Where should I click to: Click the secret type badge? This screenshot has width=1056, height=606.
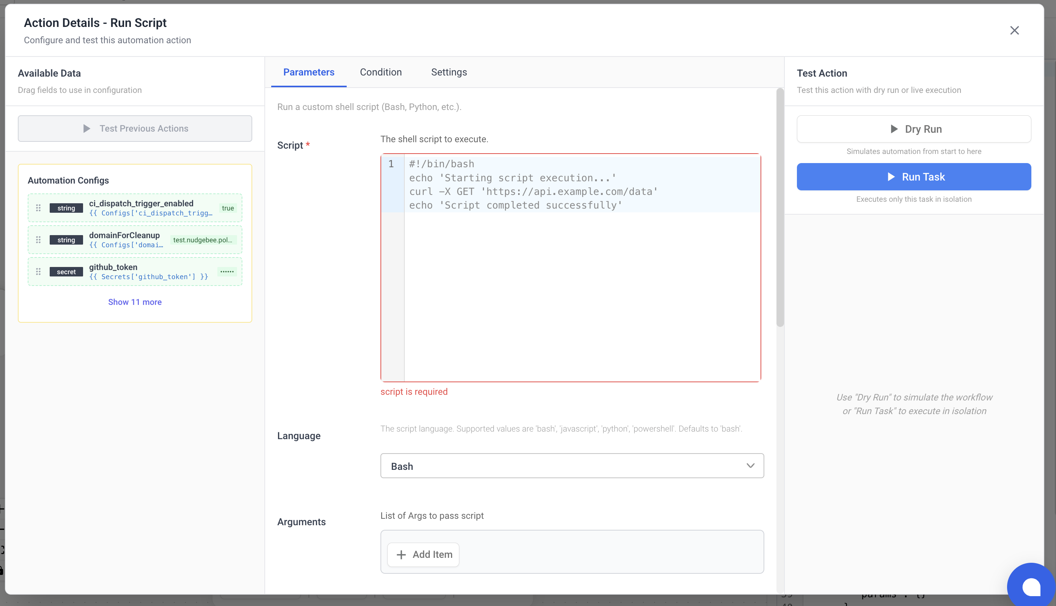(x=66, y=272)
